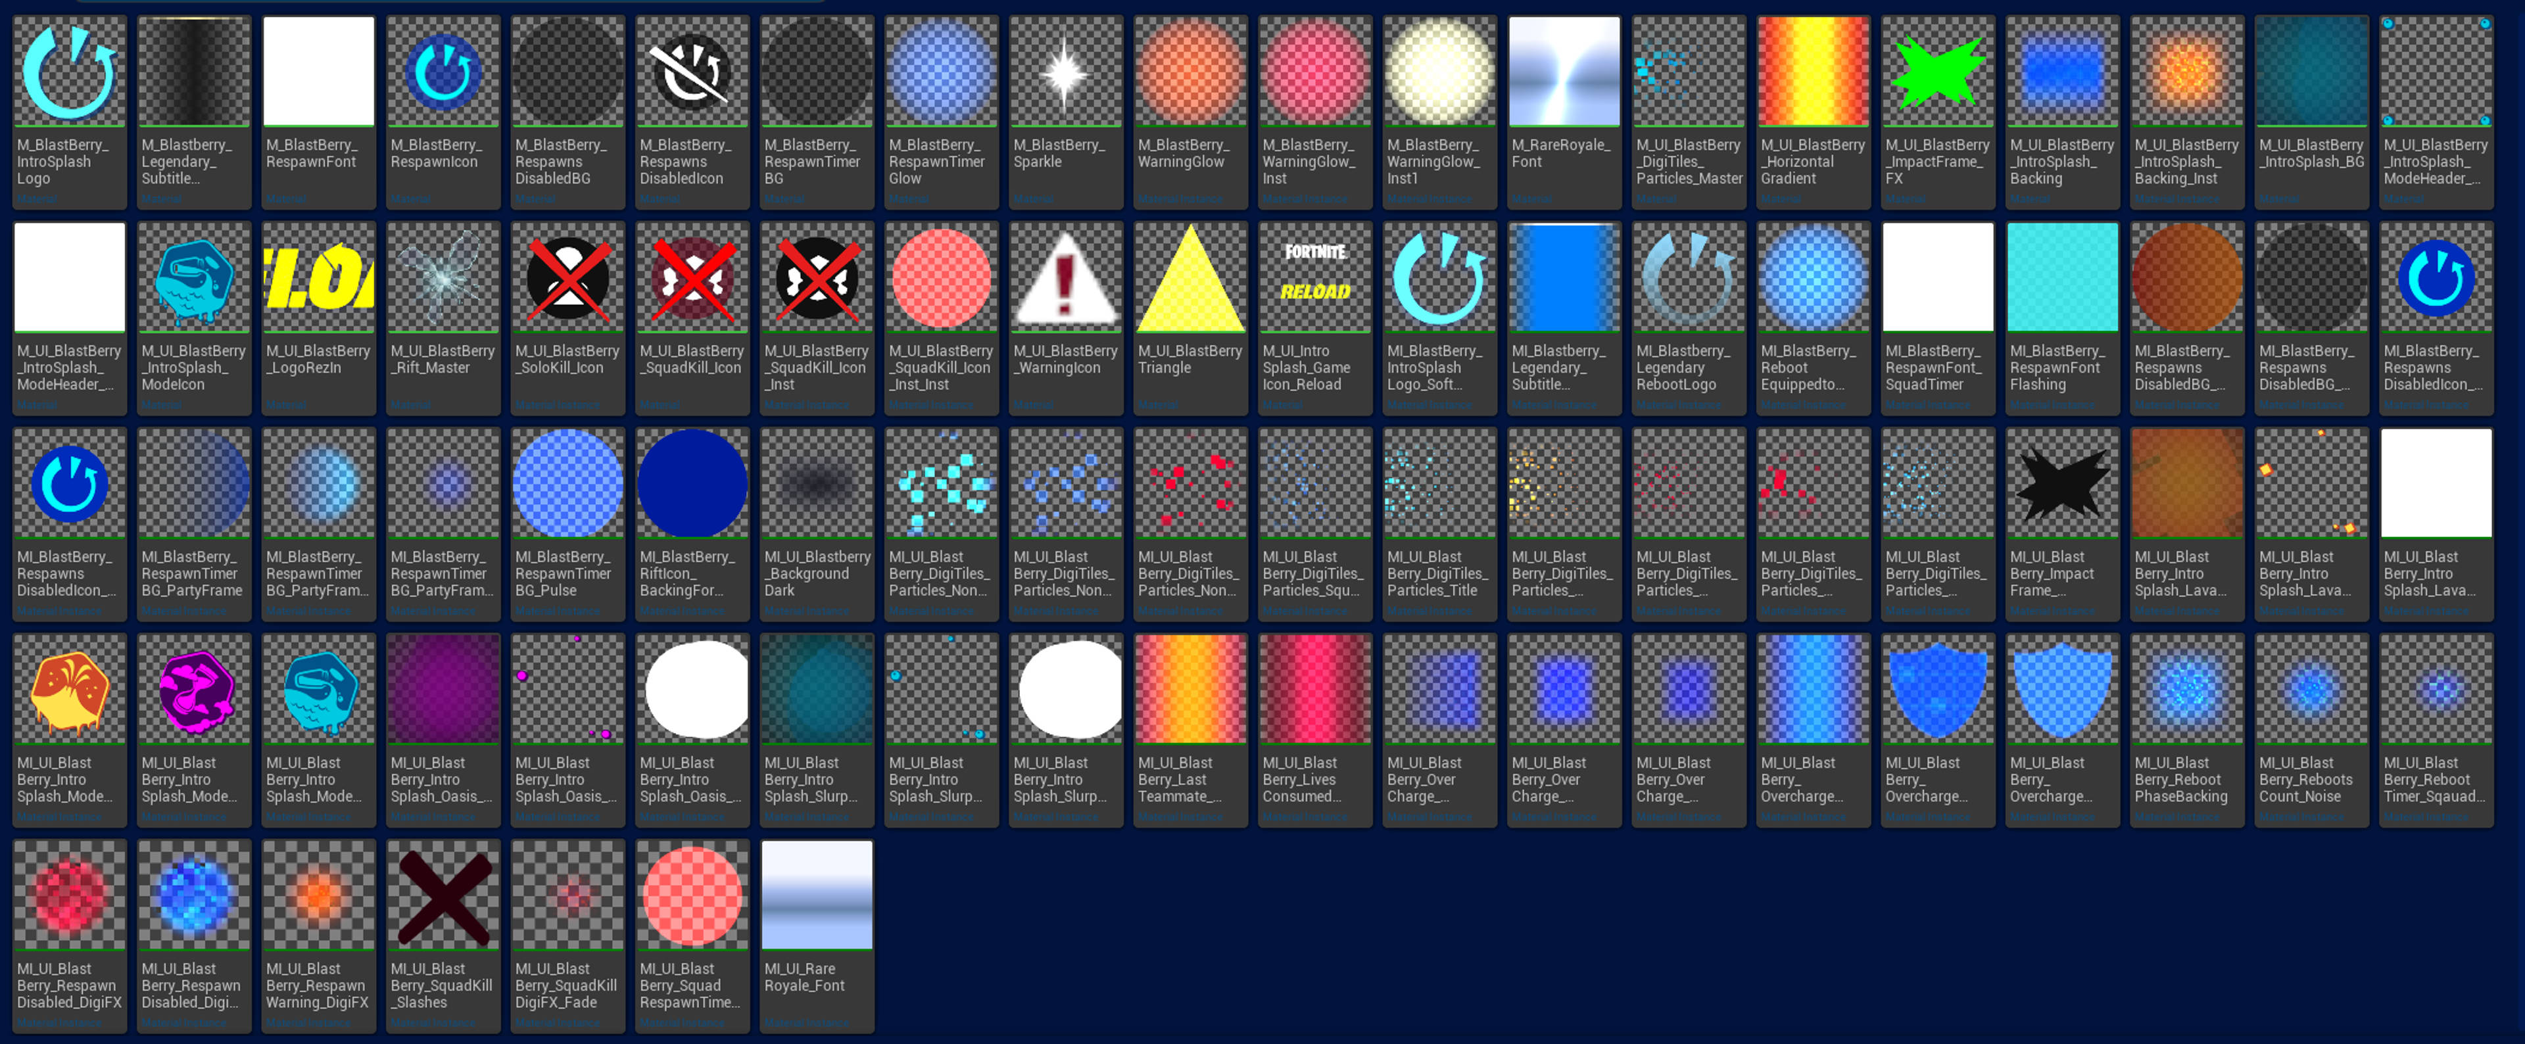Image resolution: width=2525 pixels, height=1044 pixels.
Task: Select the green M_UI_BlastBerry_ImpactFrame_FX splat
Action: [x=1937, y=70]
